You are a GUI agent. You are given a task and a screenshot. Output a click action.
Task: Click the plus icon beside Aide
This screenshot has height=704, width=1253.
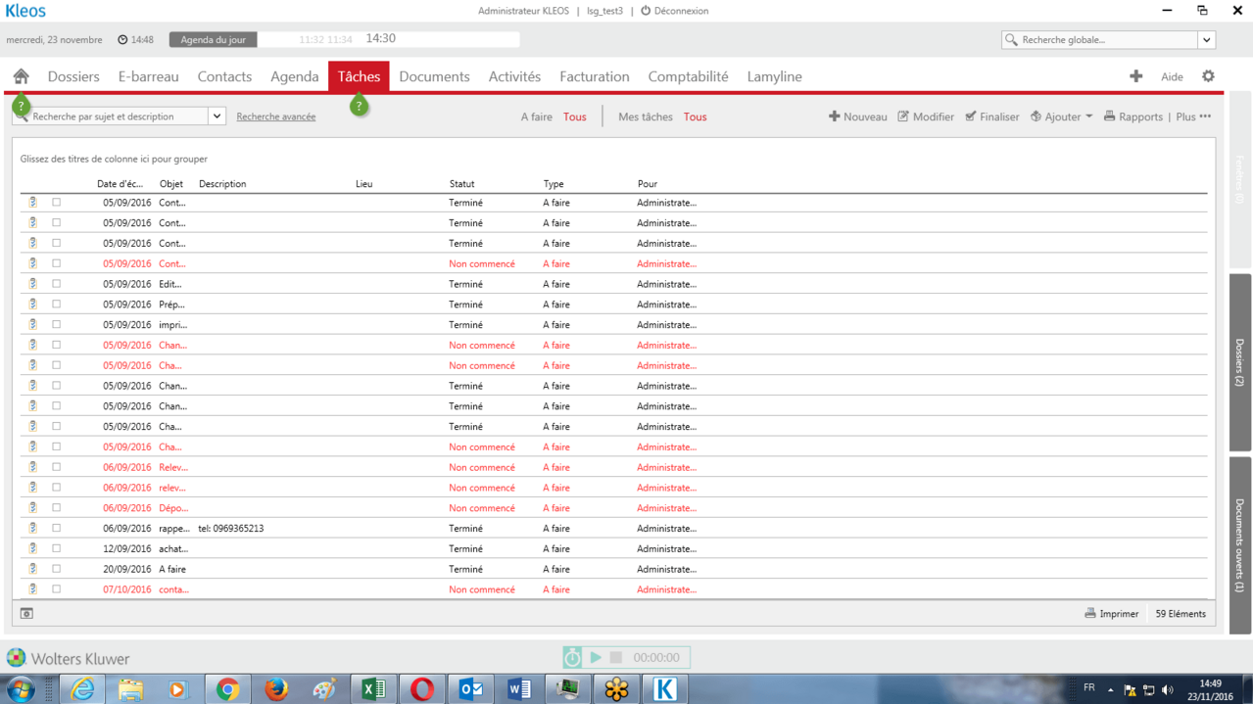coord(1135,76)
